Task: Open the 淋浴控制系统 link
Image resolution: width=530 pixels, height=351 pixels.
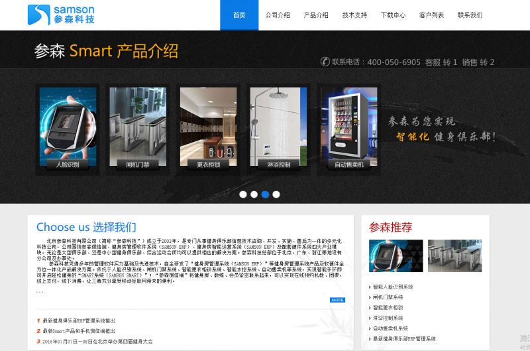Action: pos(388,318)
